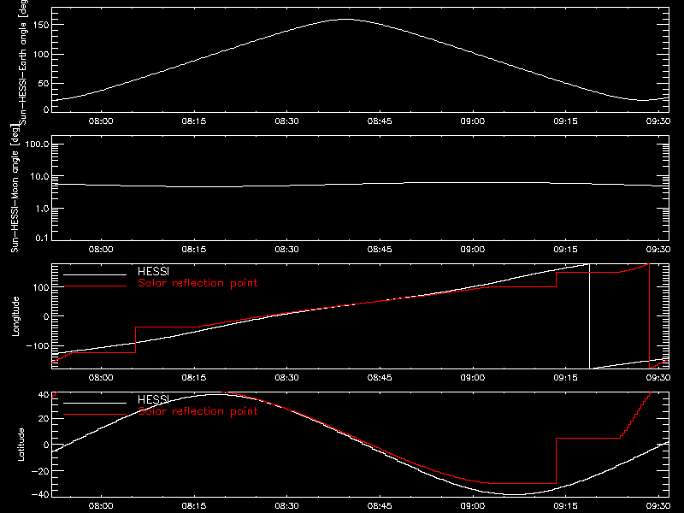Image resolution: width=684 pixels, height=513 pixels.
Task: Click the 20 tick on Latitude plot
Action: [x=44, y=419]
